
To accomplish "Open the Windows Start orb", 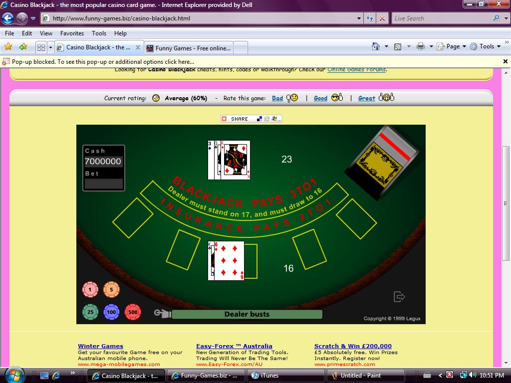I will [14, 375].
